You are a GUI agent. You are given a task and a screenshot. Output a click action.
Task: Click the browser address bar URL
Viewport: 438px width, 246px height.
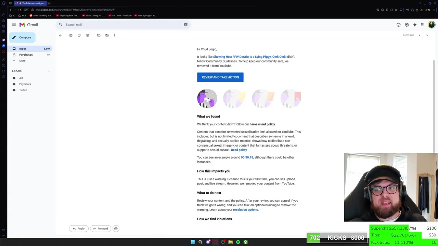[x=75, y=10]
